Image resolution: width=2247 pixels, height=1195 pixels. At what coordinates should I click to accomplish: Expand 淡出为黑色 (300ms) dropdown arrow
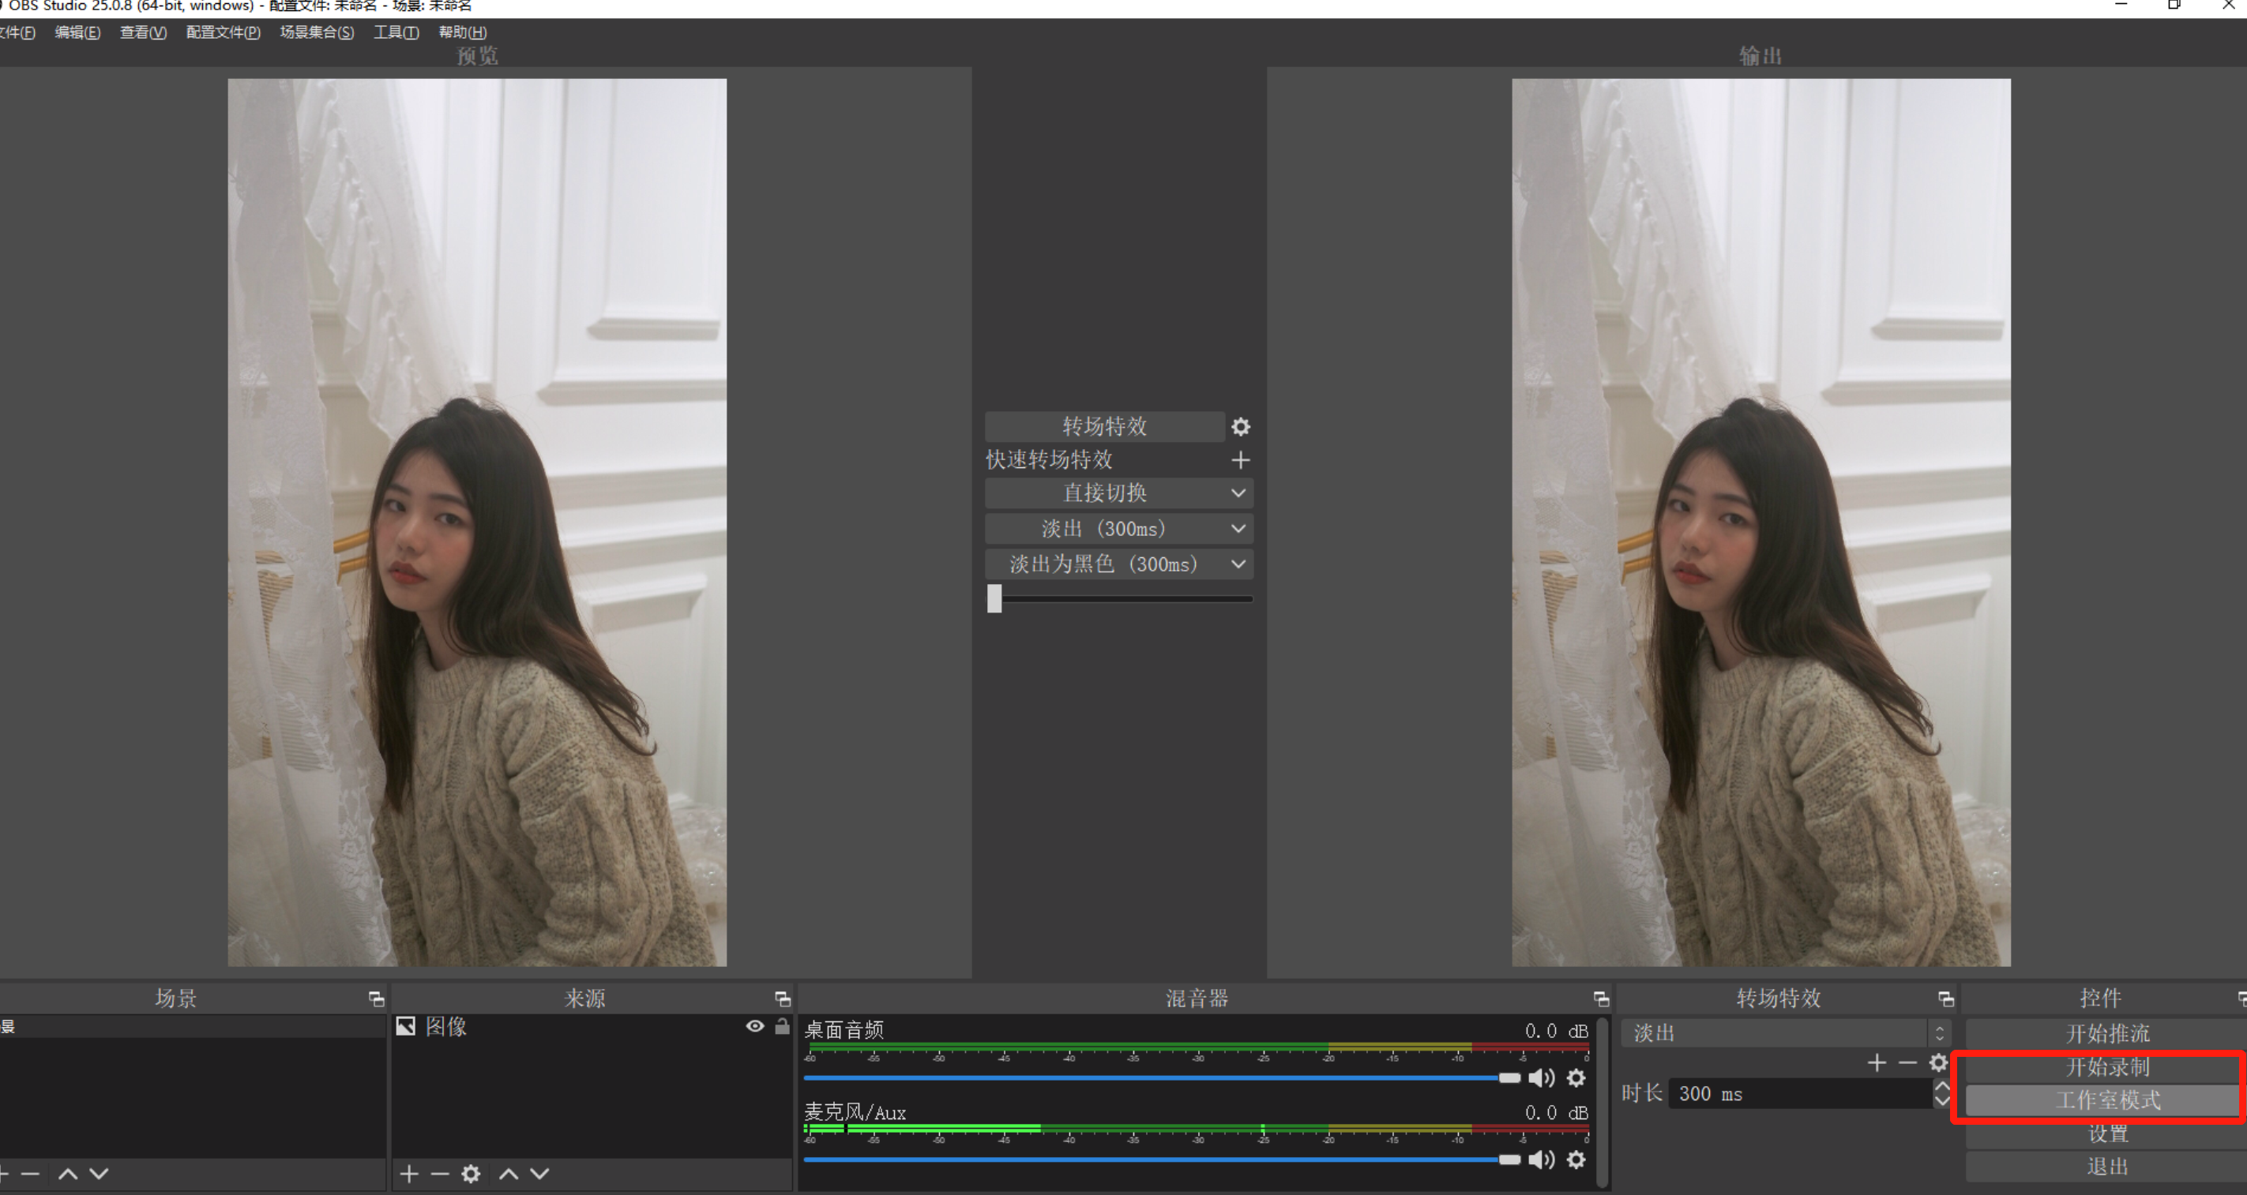1238,565
